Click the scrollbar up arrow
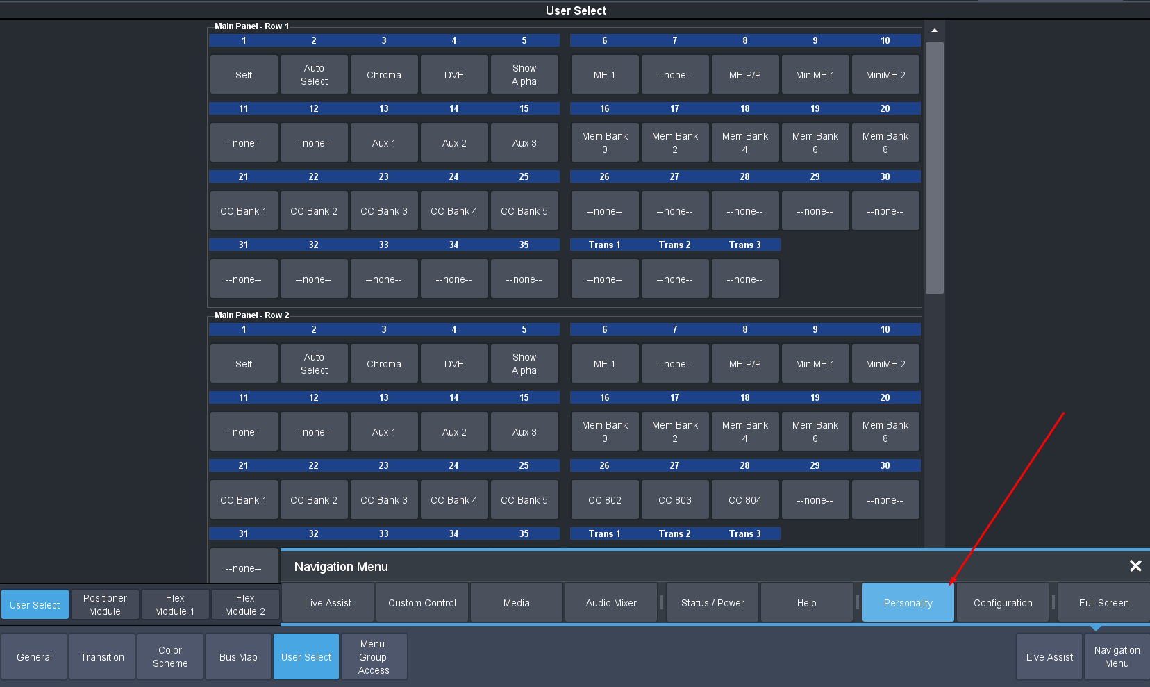The height and width of the screenshot is (687, 1150). (935, 31)
